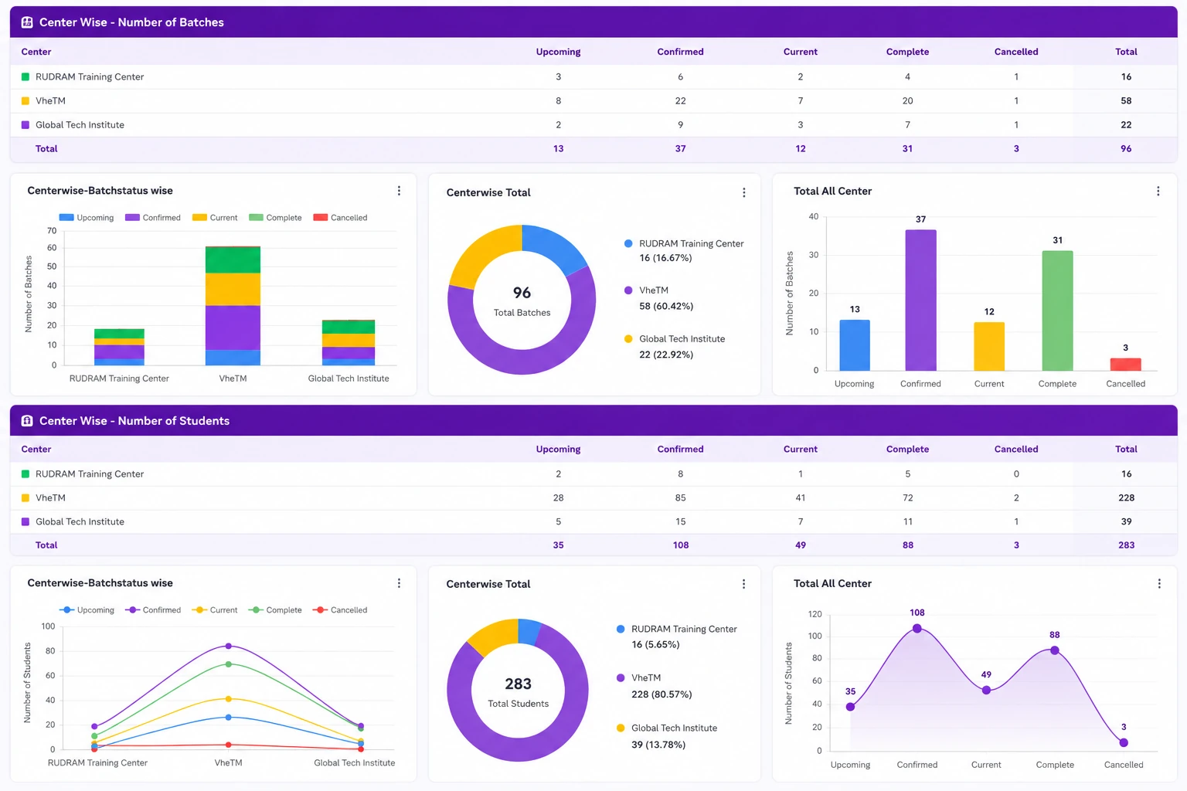Click the 49 Current point in area chart
1187x791 pixels.
[986, 690]
